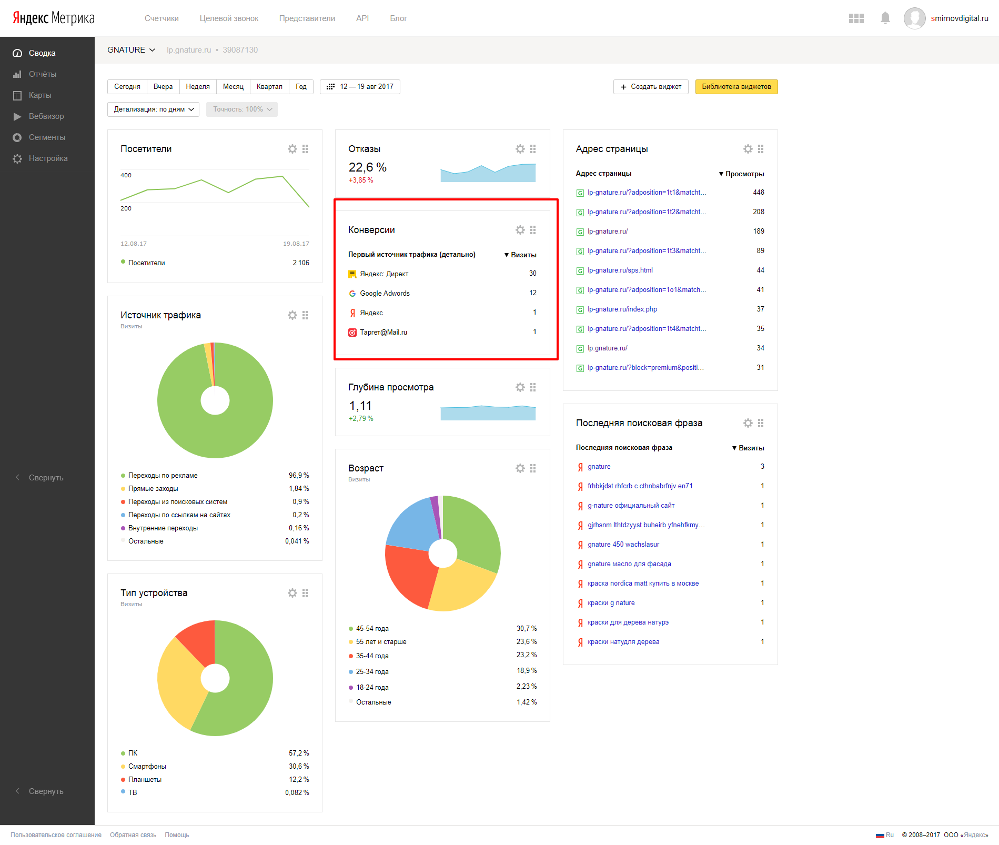
Task: Click the calendar date range picker icon
Action: pos(330,87)
